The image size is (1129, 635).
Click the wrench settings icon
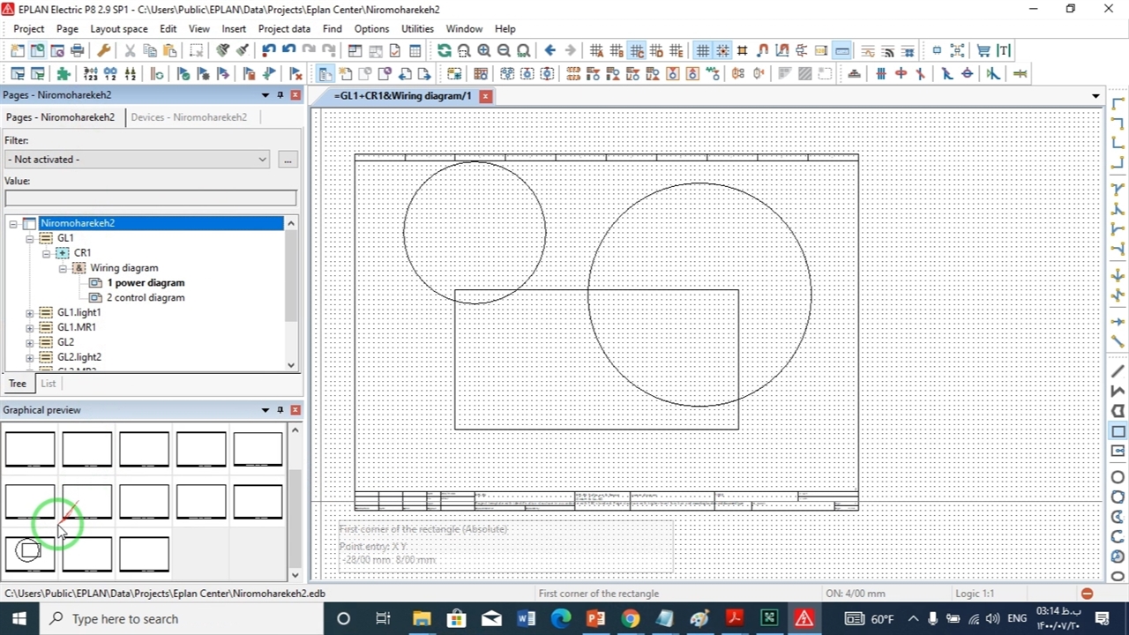click(x=103, y=51)
